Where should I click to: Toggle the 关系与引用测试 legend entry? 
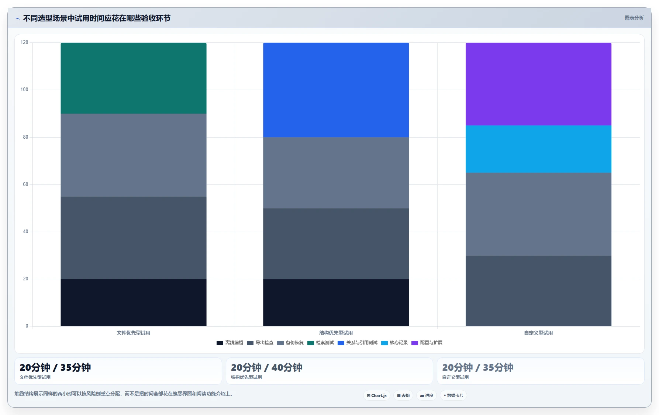pos(358,343)
